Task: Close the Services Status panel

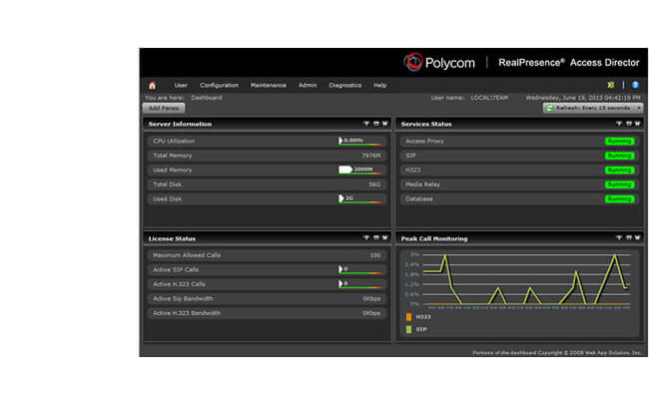Action: click(637, 124)
